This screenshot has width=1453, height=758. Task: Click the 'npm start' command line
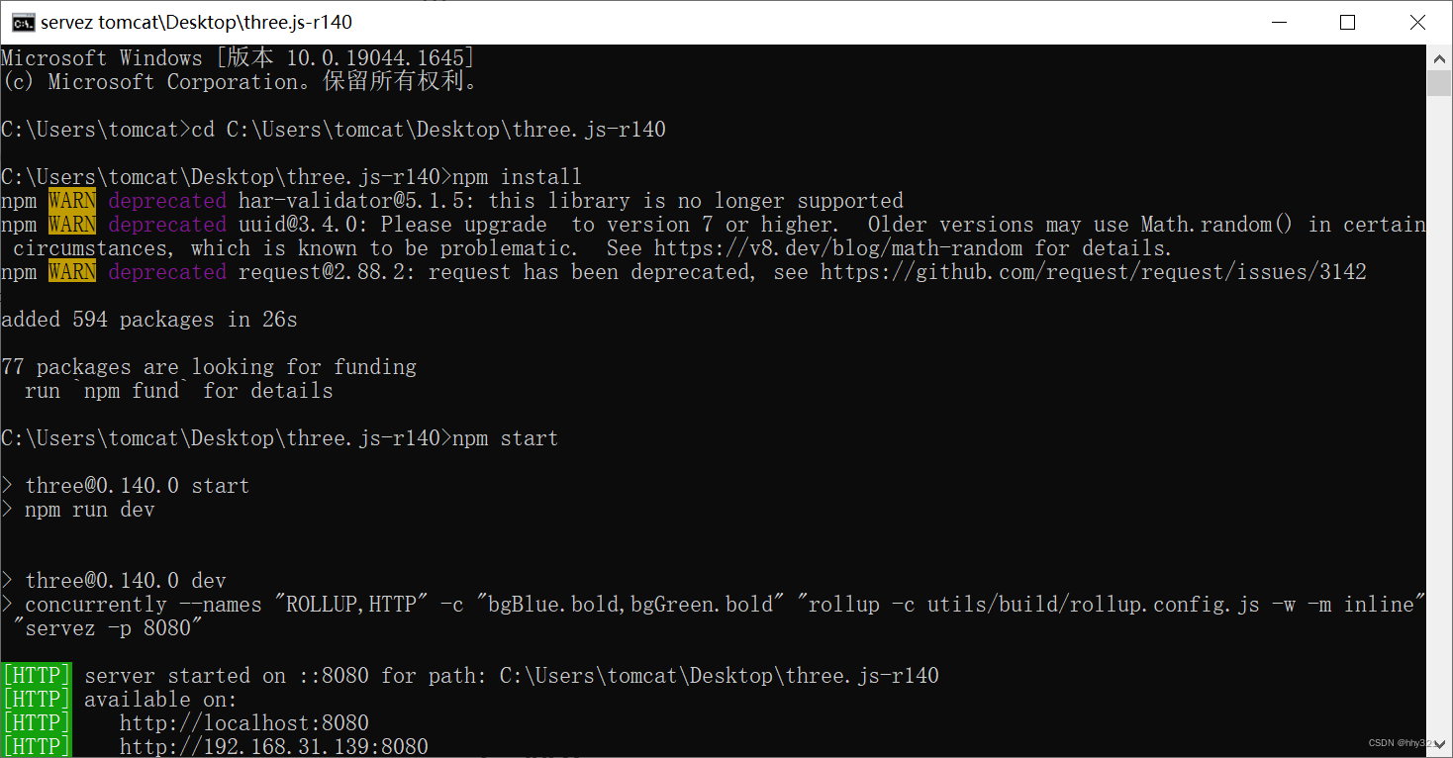click(x=507, y=437)
